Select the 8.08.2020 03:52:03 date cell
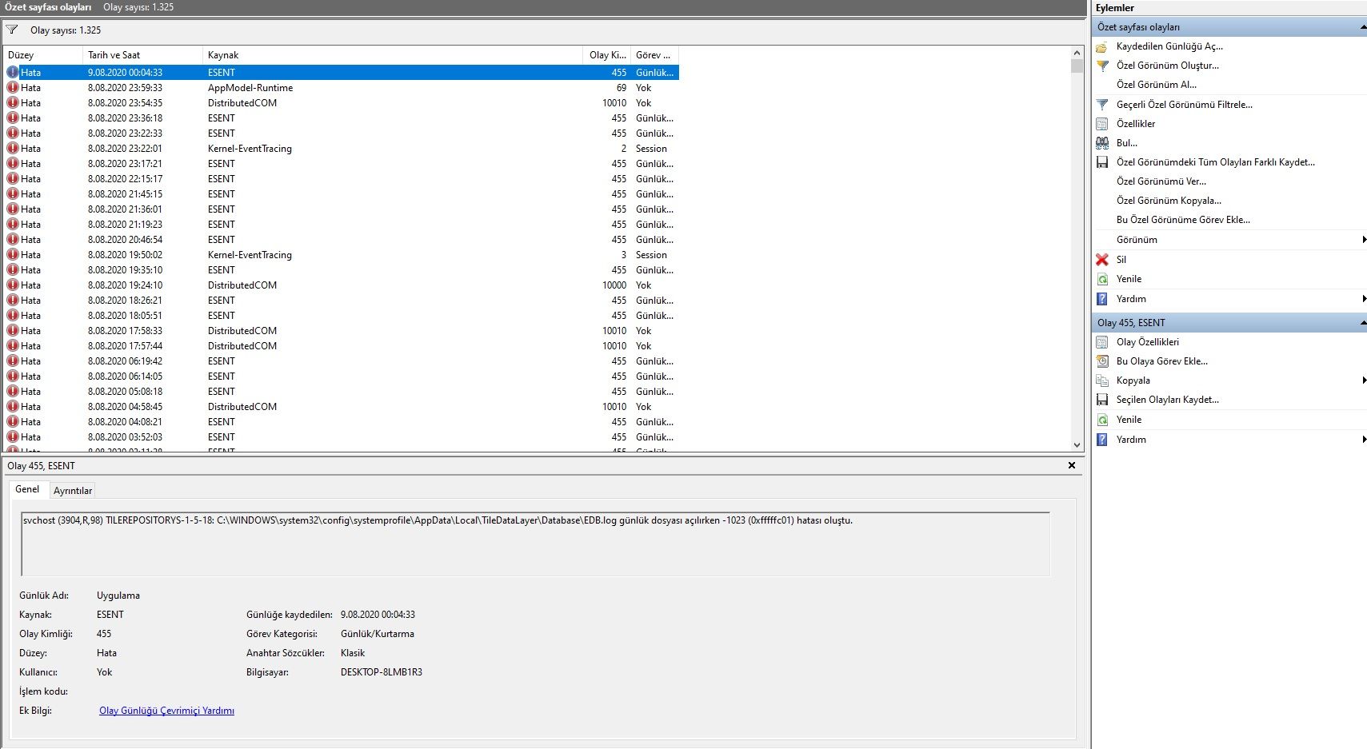Image resolution: width=1367 pixels, height=749 pixels. pos(125,437)
